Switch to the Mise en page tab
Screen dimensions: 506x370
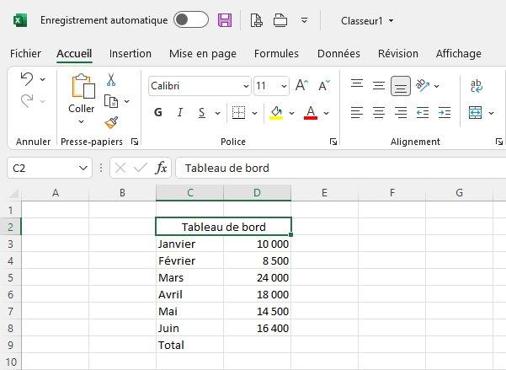(203, 54)
